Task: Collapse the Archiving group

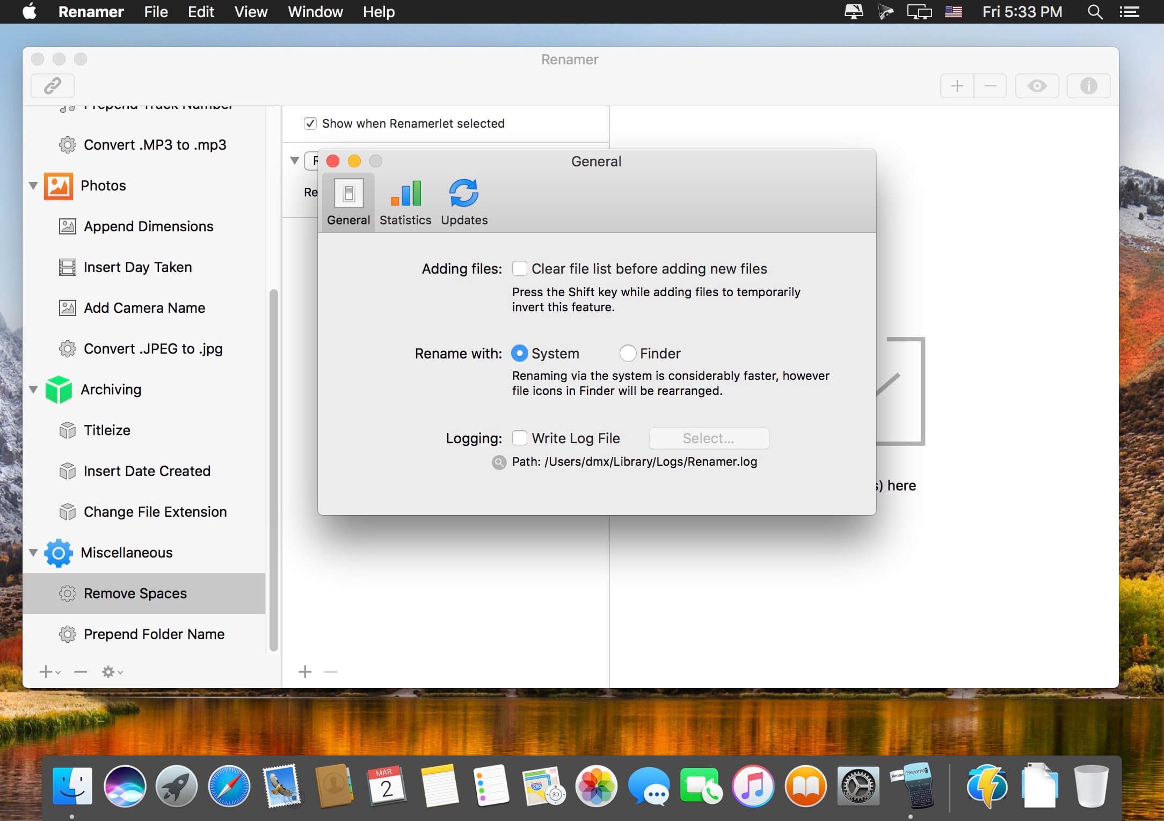Action: (x=33, y=390)
